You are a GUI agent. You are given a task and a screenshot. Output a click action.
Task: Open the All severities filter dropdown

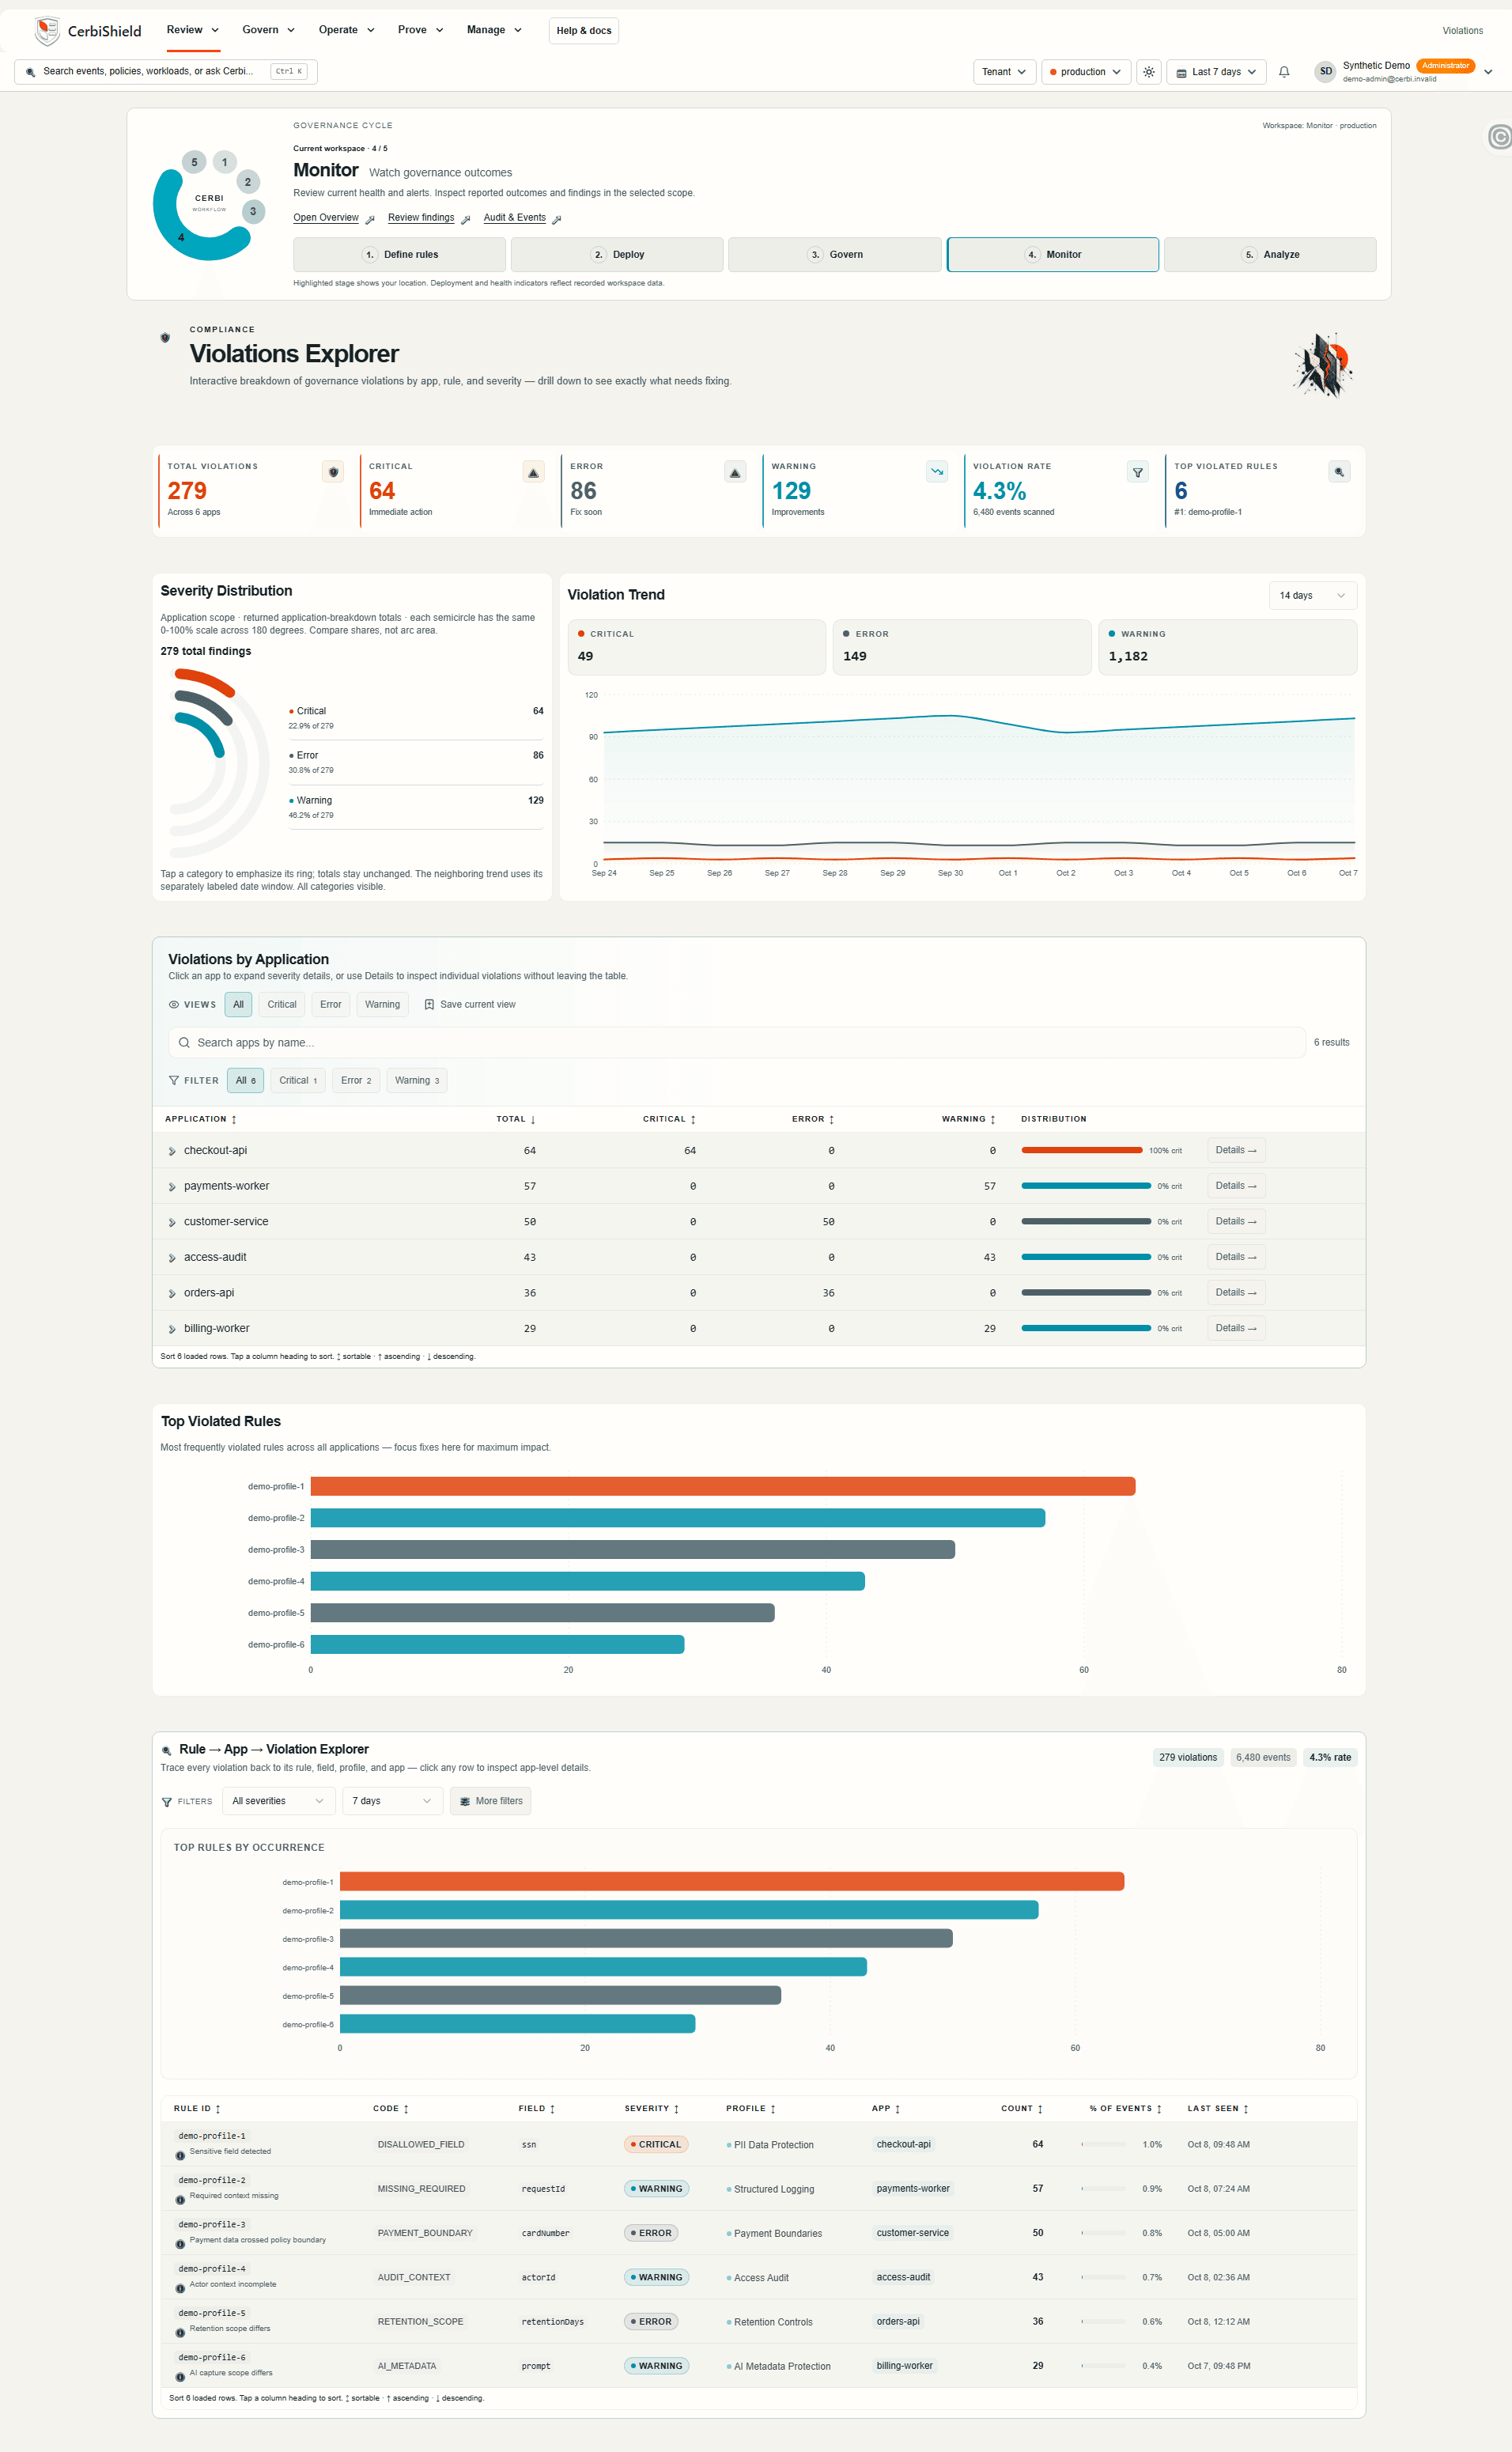278,1801
